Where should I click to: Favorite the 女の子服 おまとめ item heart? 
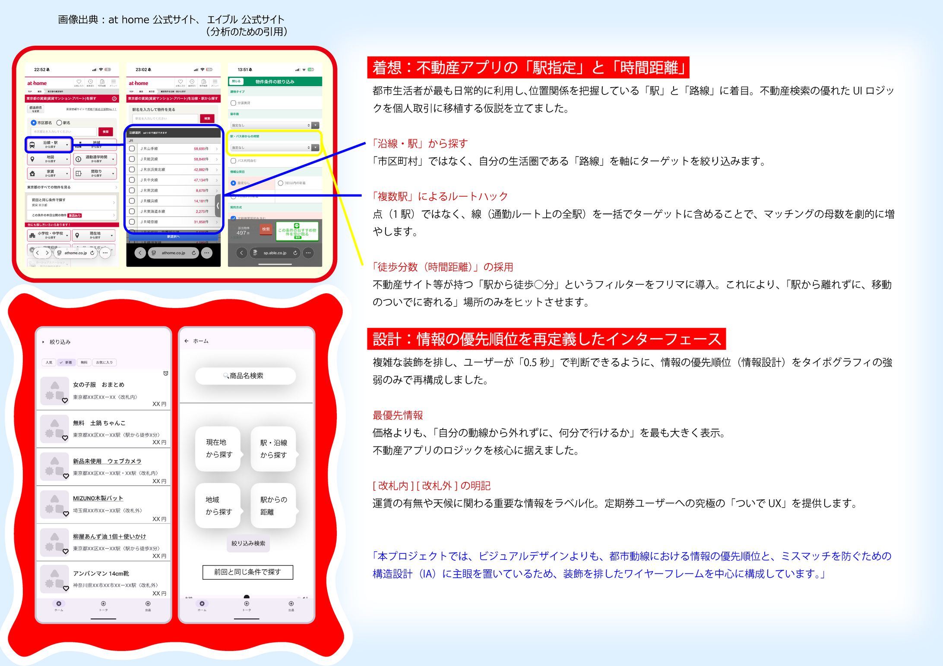[x=65, y=401]
